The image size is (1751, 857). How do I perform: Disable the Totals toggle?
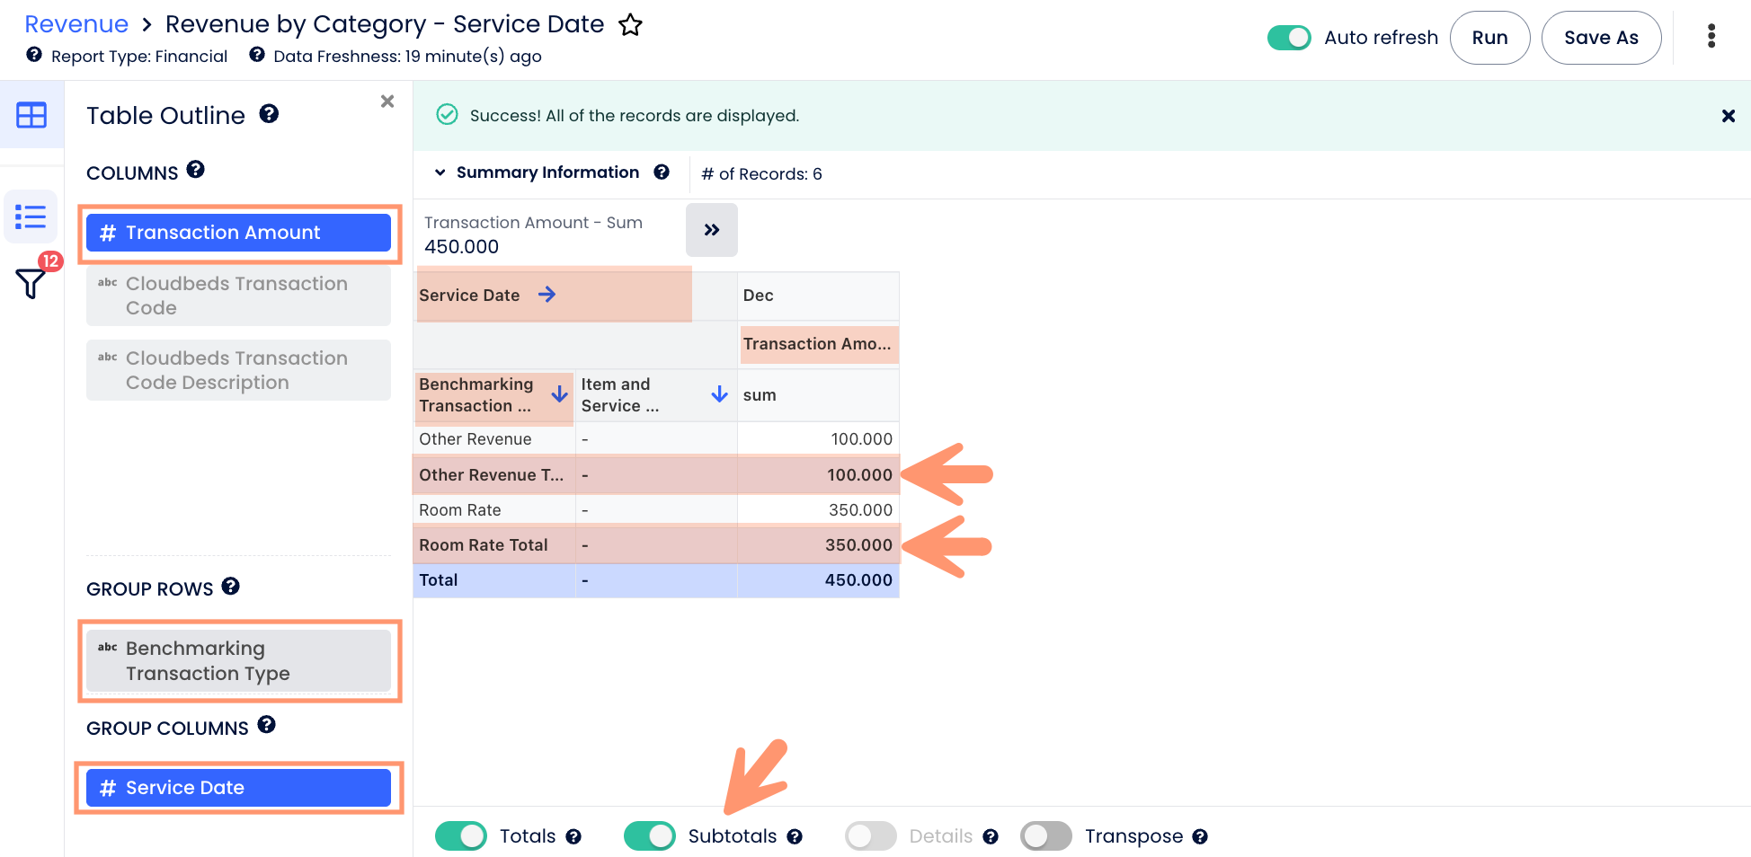[461, 836]
